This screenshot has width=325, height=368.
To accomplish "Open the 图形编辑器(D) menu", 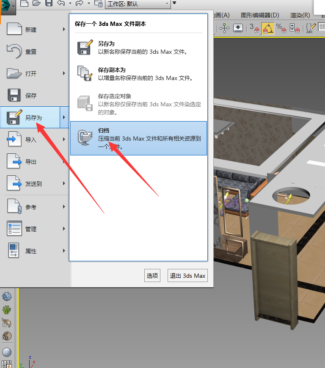I will pos(260,15).
